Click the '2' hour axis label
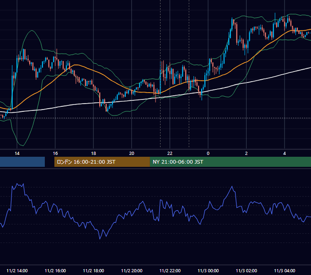The image size is (311, 275). (246, 154)
